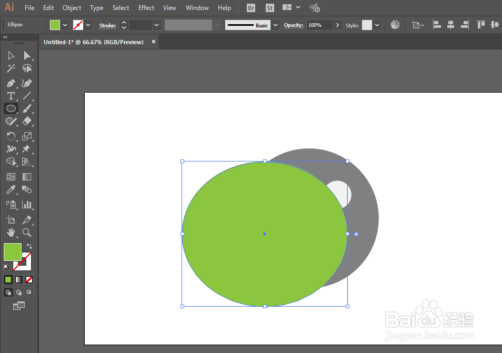Viewport: 502px width, 353px height.
Task: Open the Effect menu
Action: click(x=146, y=8)
